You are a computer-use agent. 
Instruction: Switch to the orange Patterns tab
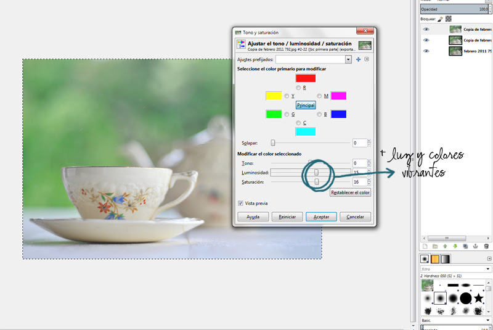[435, 259]
